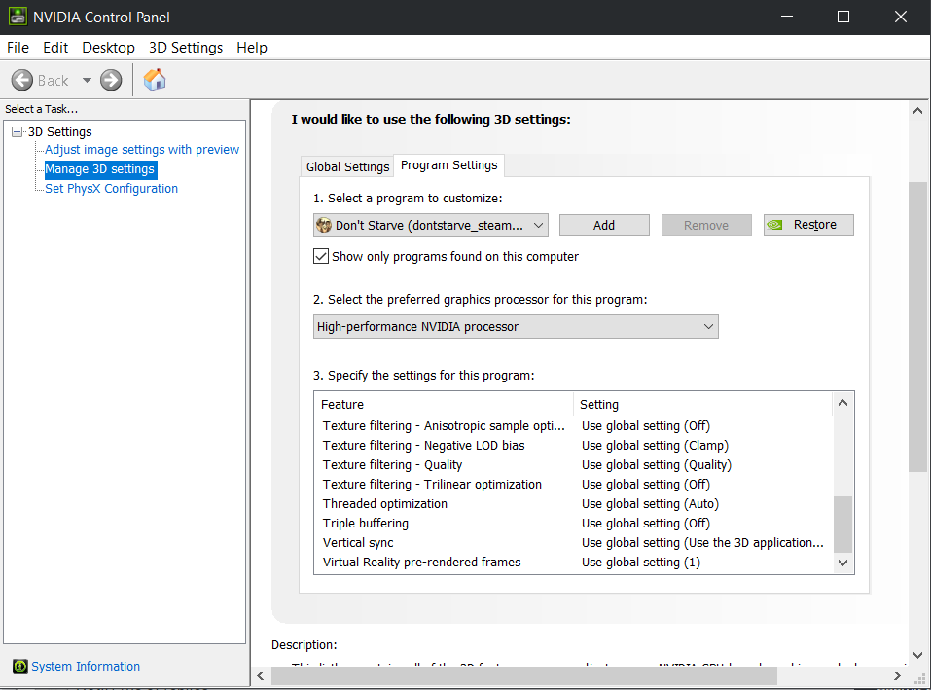Viewport: 931px width, 690px height.
Task: Toggle Show only programs found on this computer
Action: pyautogui.click(x=321, y=257)
